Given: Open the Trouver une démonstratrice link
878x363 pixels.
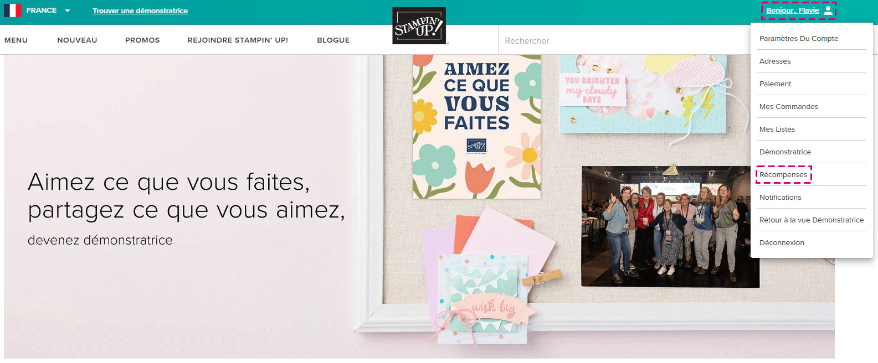Looking at the screenshot, I should (x=140, y=11).
